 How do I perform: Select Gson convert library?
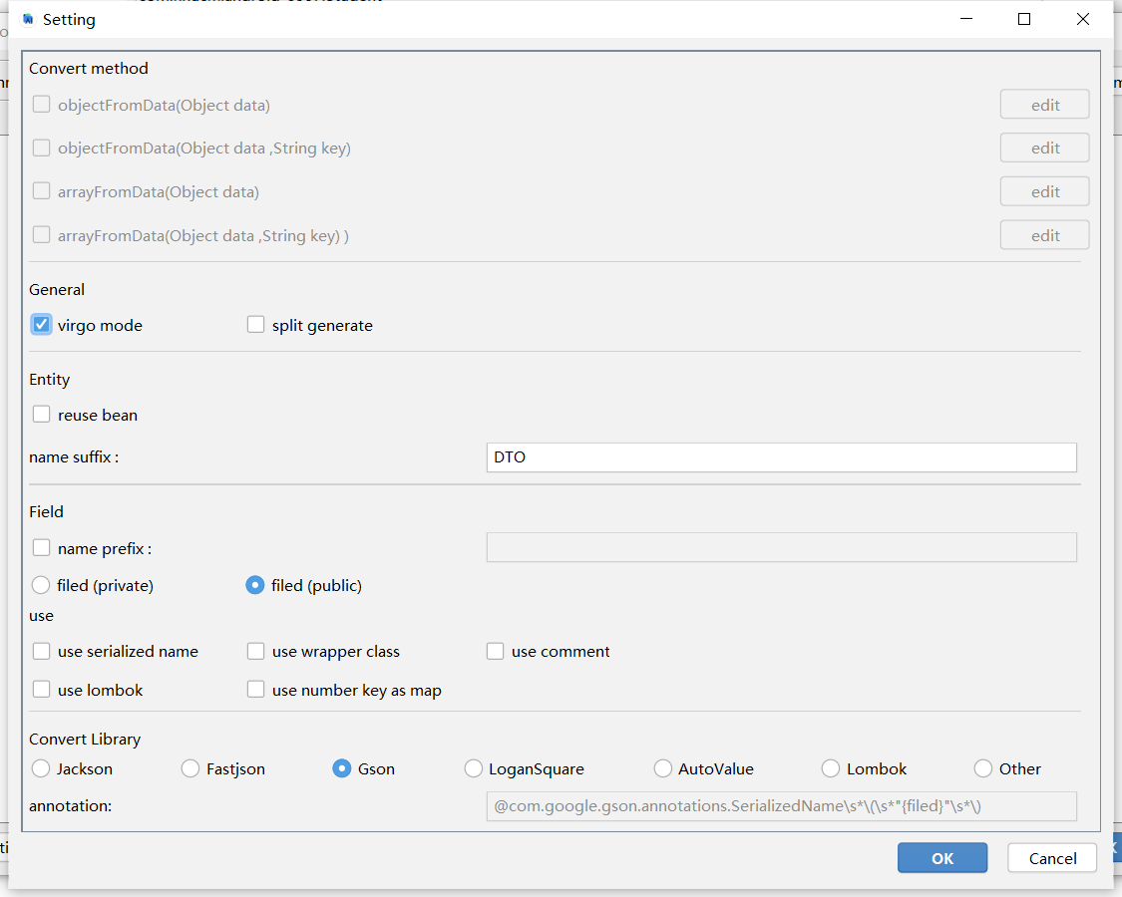[x=342, y=768]
